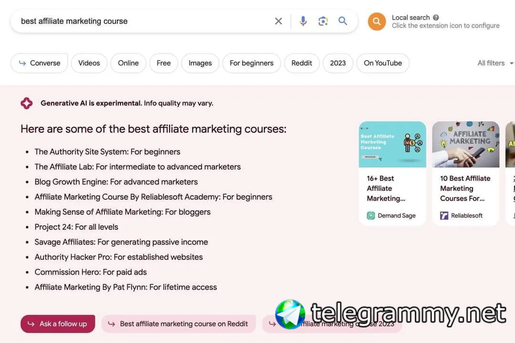Click the blue magnifier search icon
This screenshot has height=343, width=515.
tap(342, 21)
